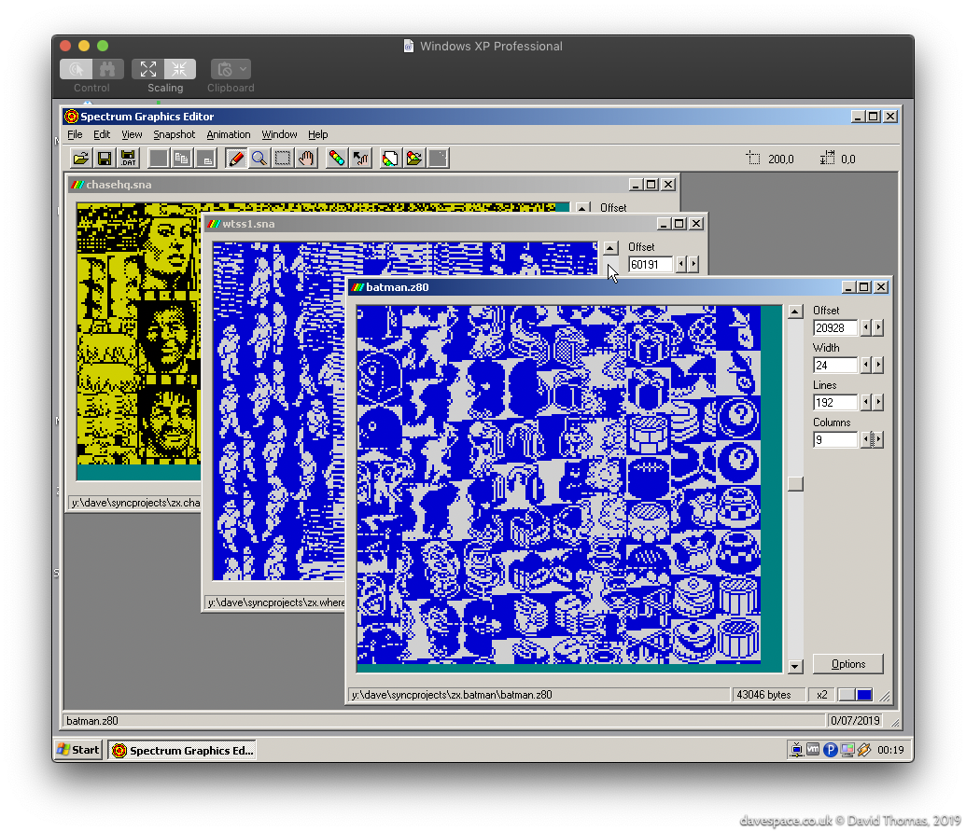Click the shrink-arrows Scaling button

[180, 69]
